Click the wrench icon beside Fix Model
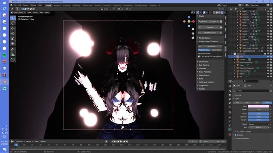 point(221,27)
